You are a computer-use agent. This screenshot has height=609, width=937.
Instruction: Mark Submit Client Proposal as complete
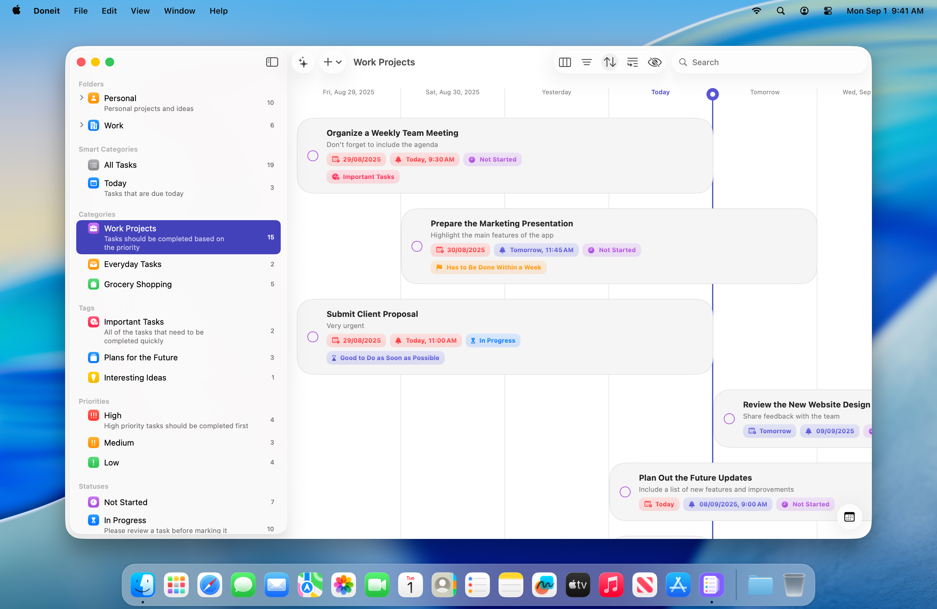(313, 337)
